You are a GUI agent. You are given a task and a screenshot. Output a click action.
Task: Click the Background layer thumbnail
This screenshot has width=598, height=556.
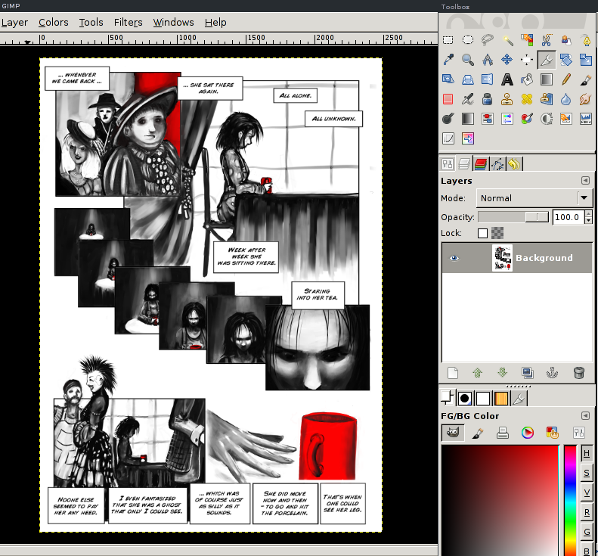pyautogui.click(x=502, y=258)
